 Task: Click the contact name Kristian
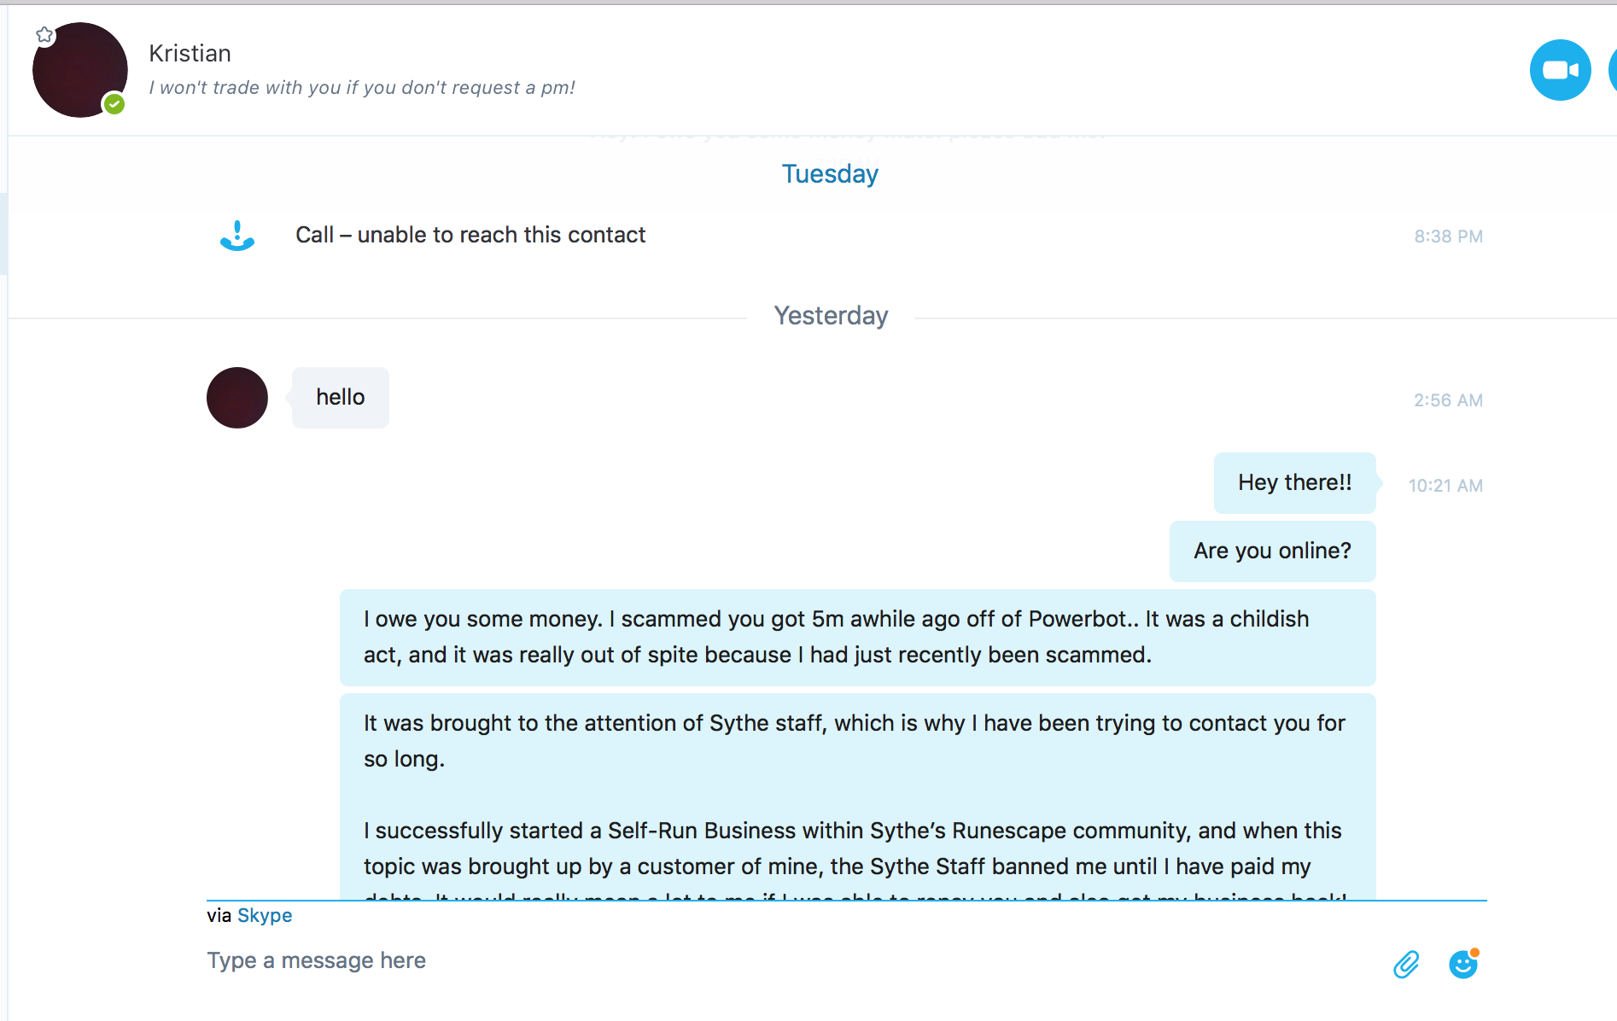(x=190, y=54)
